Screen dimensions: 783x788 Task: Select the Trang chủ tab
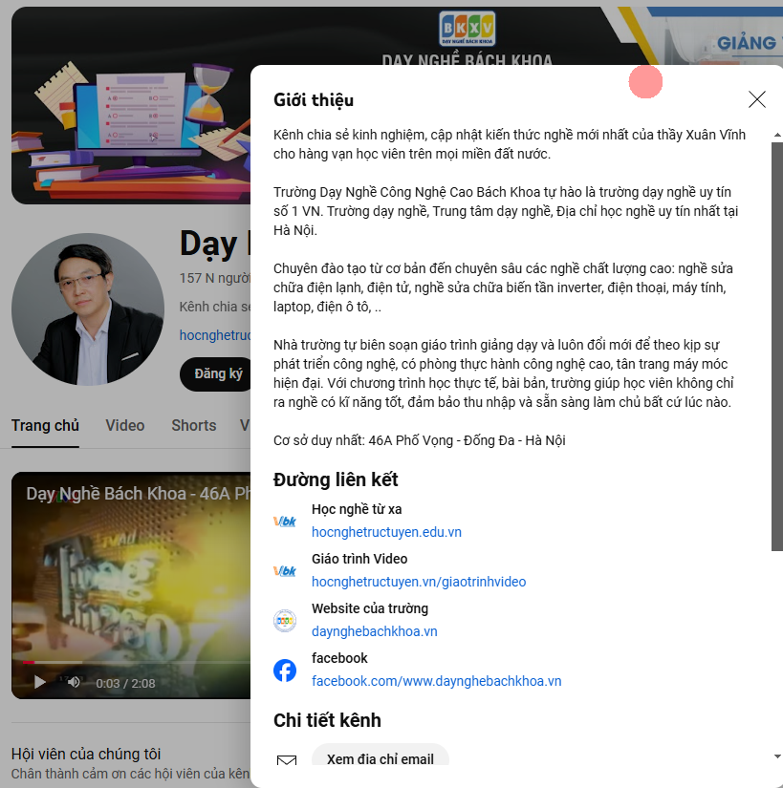(x=45, y=426)
